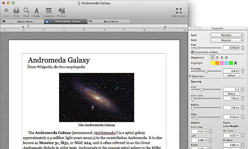Image resolution: width=248 pixels, height=149 pixels.
Task: Click the Left indent stepper
Action: pyautogui.click(x=211, y=140)
